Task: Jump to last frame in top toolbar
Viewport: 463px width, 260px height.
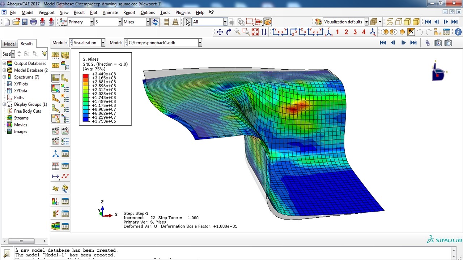Action: tap(454, 22)
